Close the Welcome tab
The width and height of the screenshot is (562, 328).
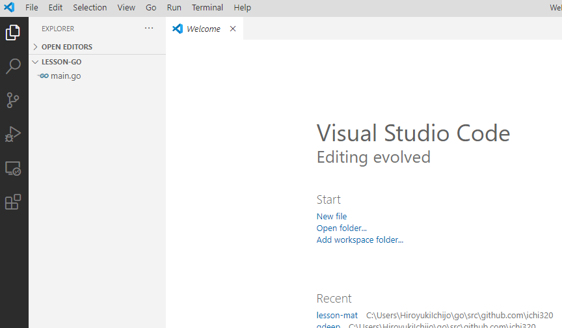click(233, 29)
